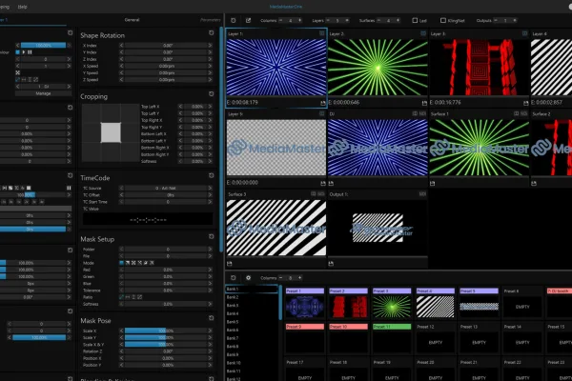This screenshot has width=572, height=381.
Task: Click the save icon under Layer 1 preview
Action: click(x=323, y=103)
